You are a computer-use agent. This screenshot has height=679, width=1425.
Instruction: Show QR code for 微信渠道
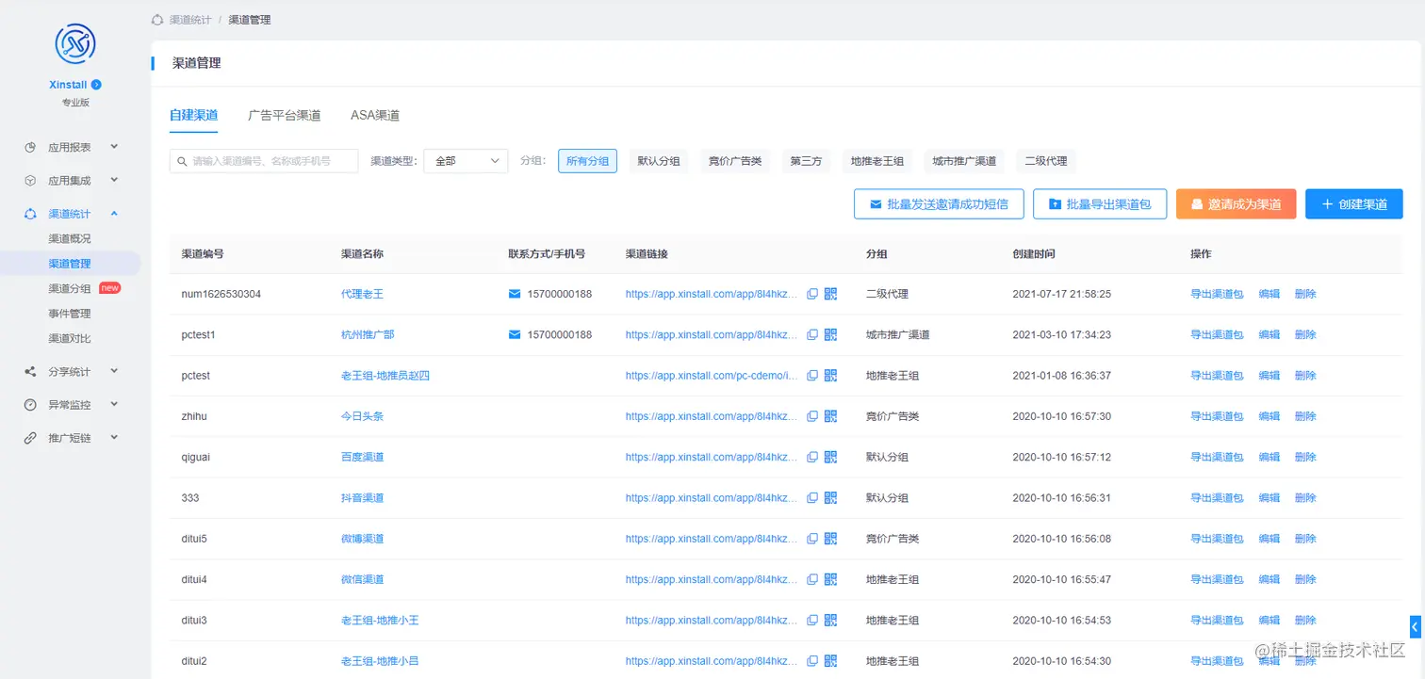pyautogui.click(x=830, y=579)
